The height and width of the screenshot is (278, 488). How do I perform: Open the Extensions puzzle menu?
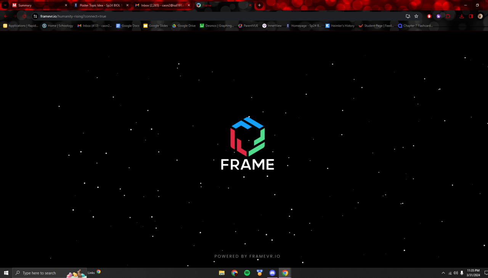pos(448,16)
